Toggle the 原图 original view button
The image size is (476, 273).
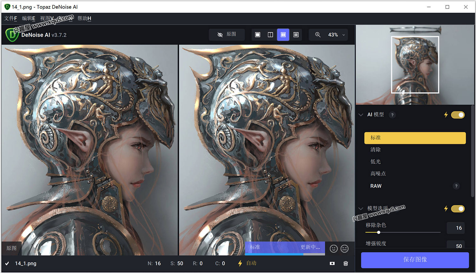coord(227,35)
